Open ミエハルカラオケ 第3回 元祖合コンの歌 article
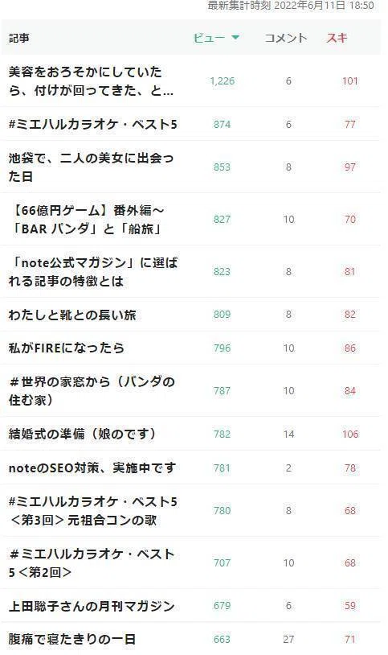This screenshot has width=388, height=655. (x=93, y=510)
